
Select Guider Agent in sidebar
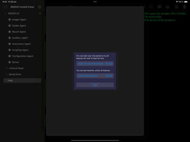coord(22,26)
